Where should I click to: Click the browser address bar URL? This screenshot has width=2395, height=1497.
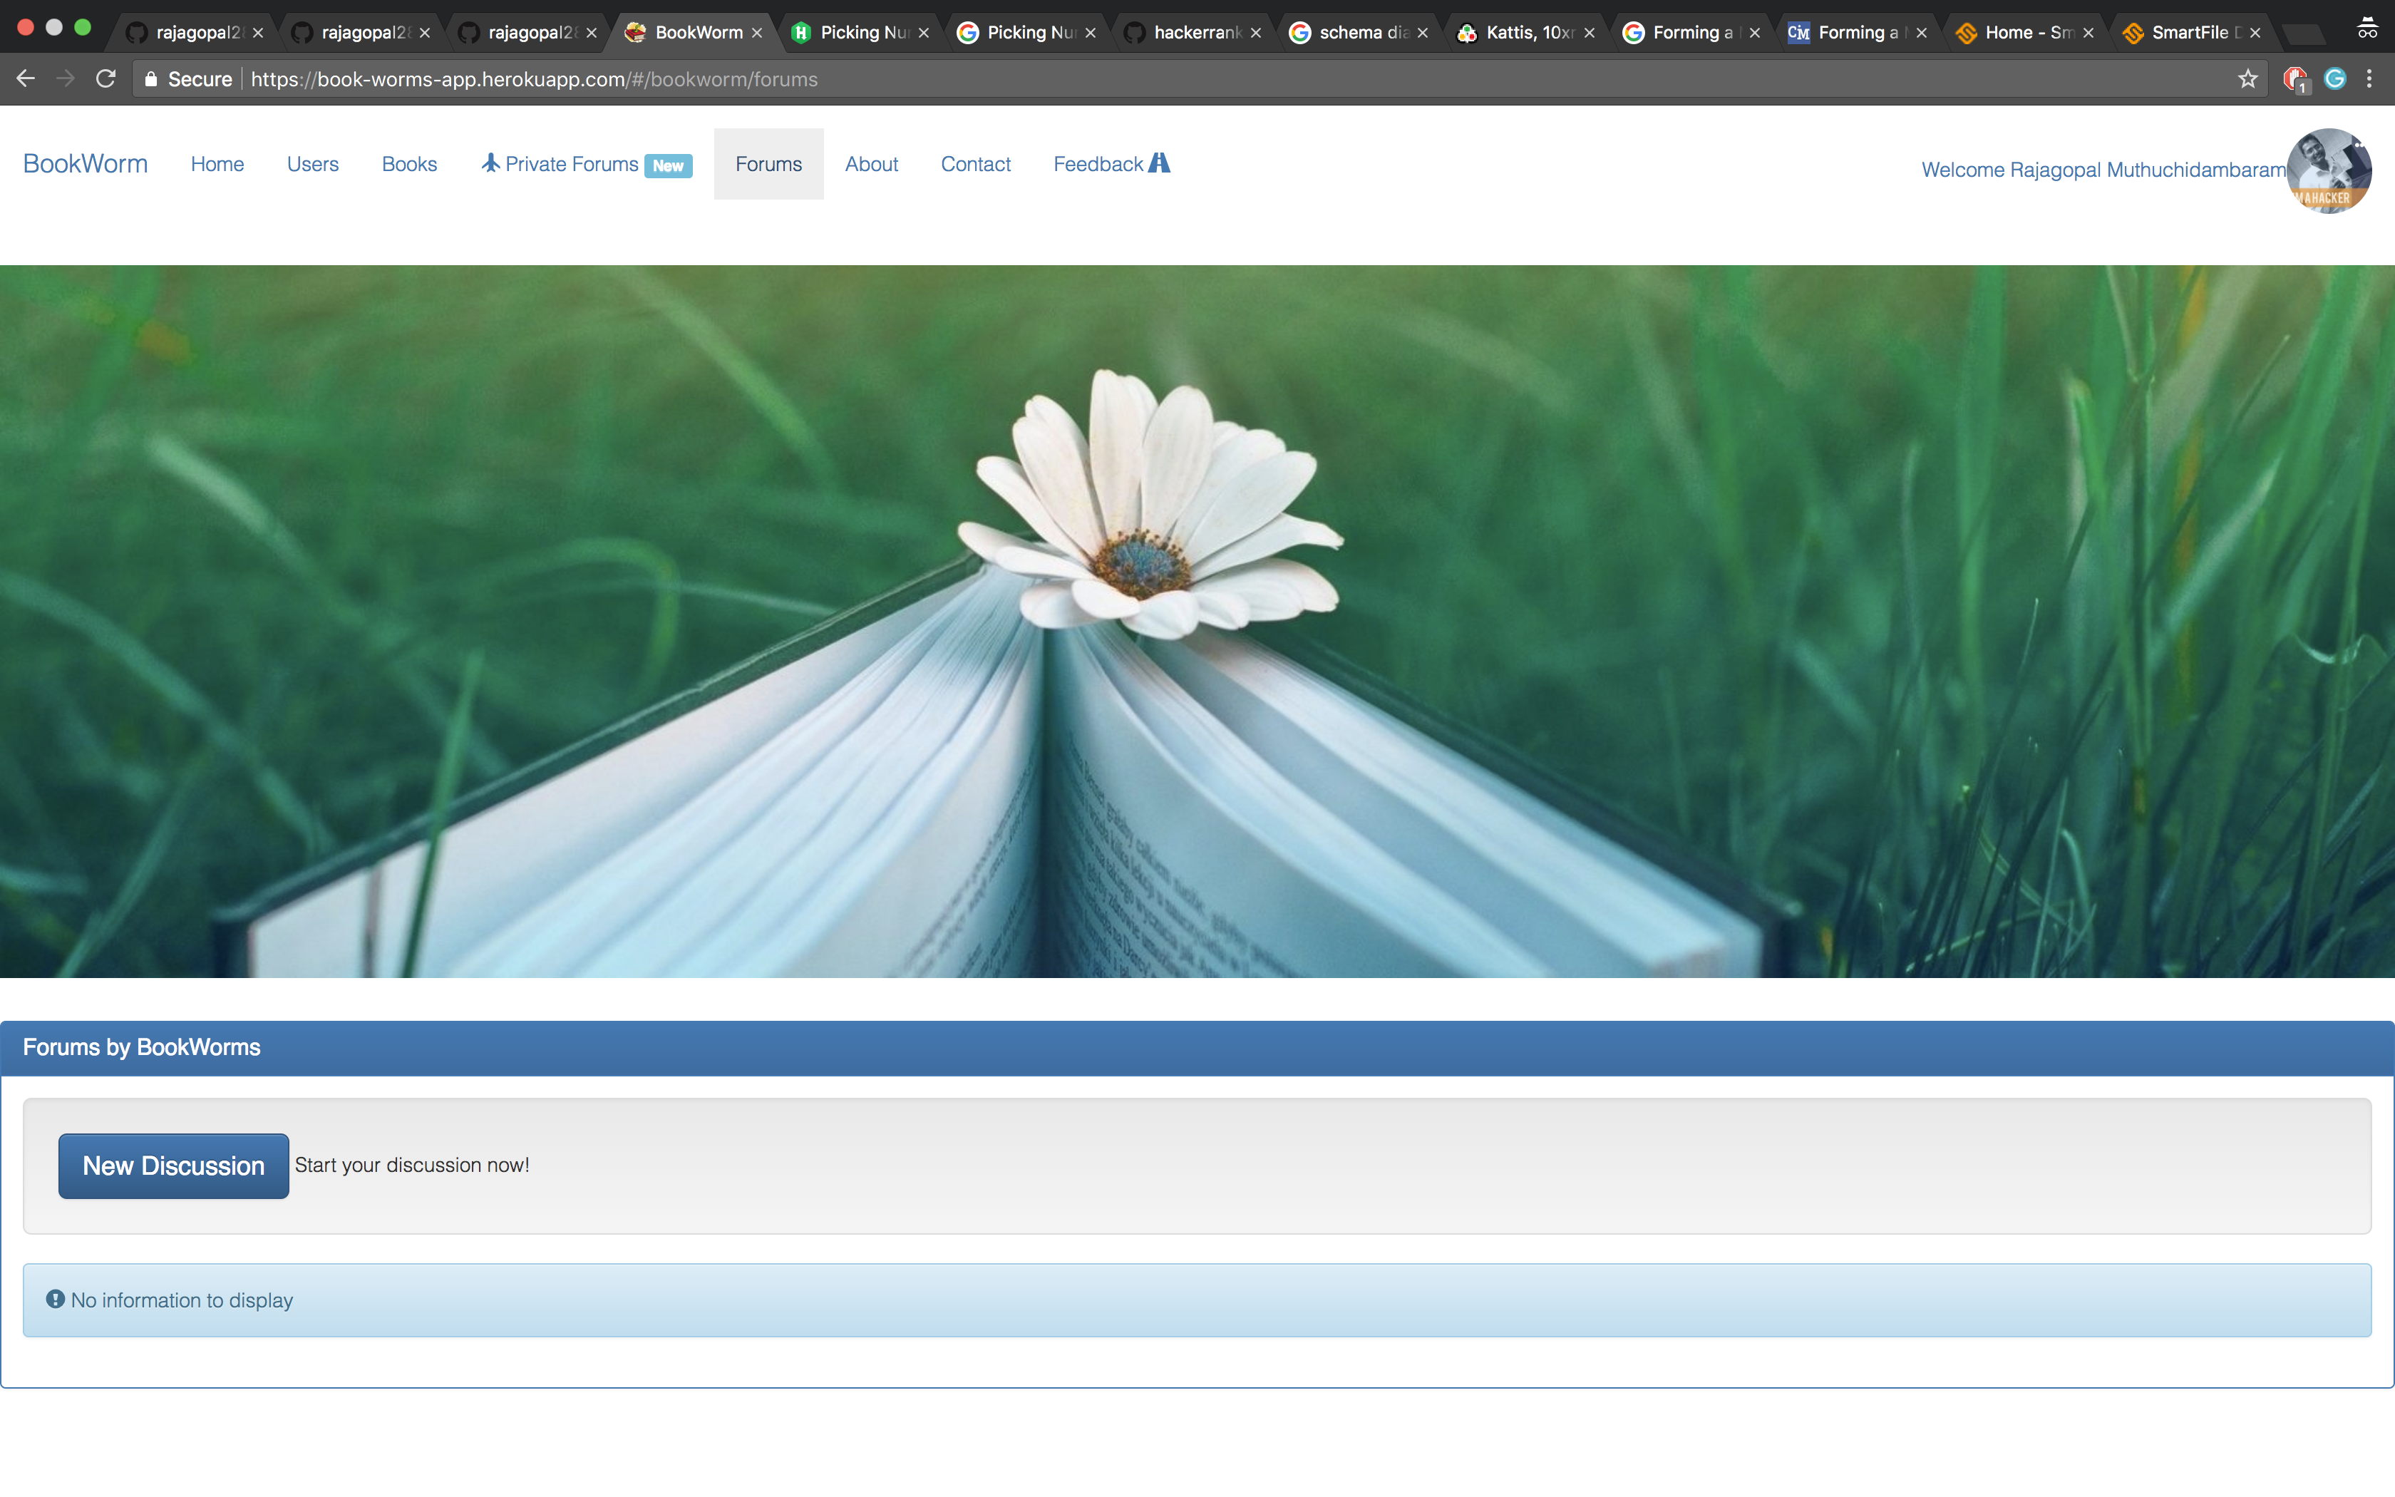point(535,79)
